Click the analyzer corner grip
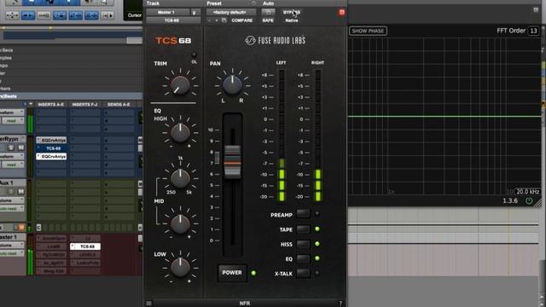 pyautogui.click(x=538, y=203)
